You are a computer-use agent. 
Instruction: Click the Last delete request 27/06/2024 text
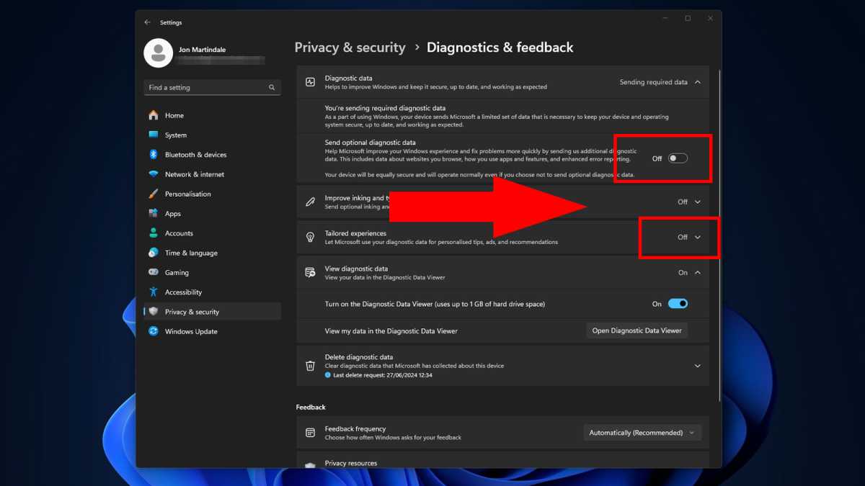(382, 375)
